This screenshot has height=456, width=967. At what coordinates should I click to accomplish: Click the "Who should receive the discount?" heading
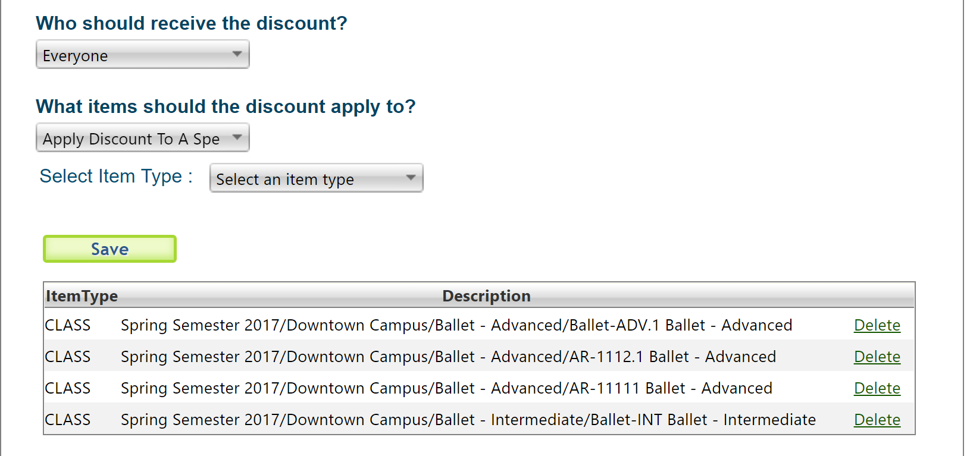pos(191,23)
